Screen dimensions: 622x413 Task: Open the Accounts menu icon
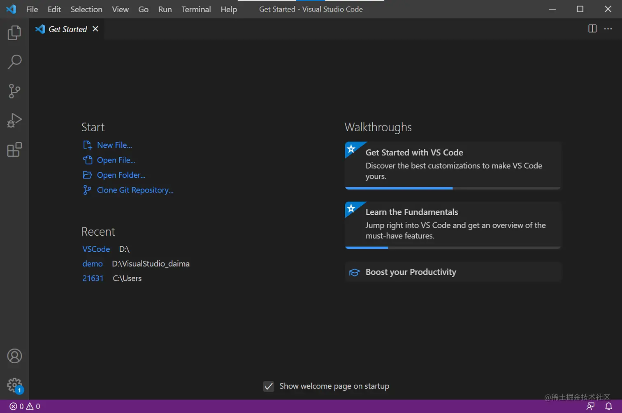pyautogui.click(x=14, y=356)
